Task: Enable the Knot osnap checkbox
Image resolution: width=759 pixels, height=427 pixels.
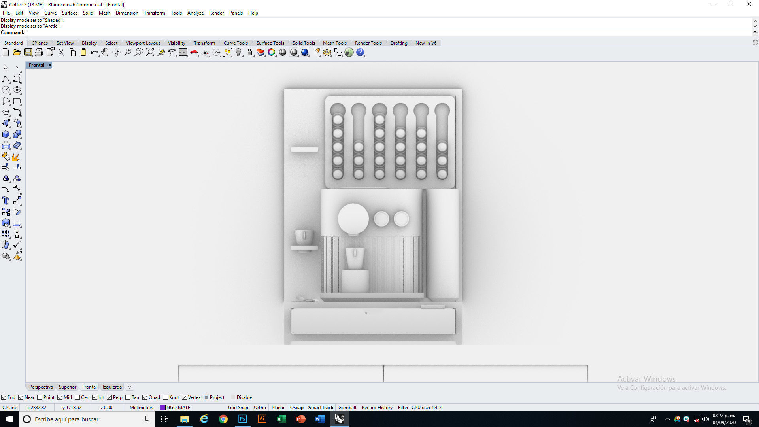Action: click(x=166, y=397)
